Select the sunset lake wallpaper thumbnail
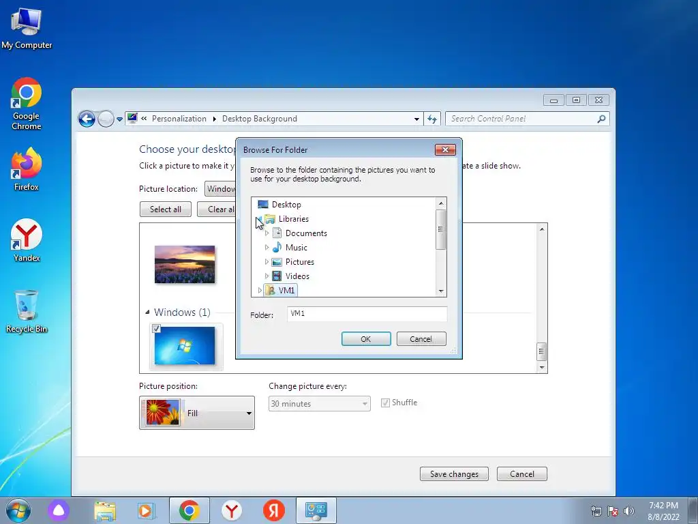 pos(185,264)
